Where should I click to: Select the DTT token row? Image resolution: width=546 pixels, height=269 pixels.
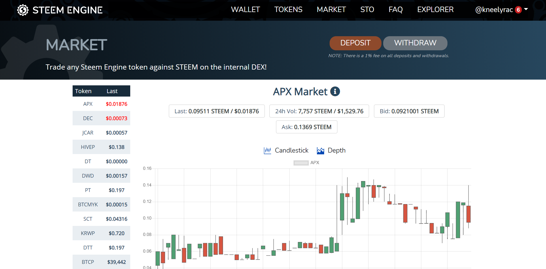pyautogui.click(x=101, y=247)
